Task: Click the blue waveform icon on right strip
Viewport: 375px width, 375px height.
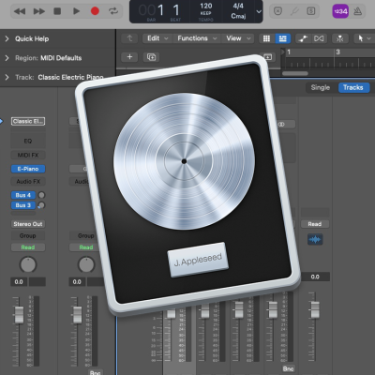Action: [315, 240]
